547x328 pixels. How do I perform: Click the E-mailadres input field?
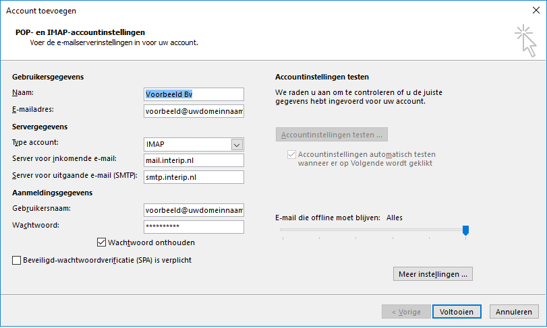coord(194,111)
